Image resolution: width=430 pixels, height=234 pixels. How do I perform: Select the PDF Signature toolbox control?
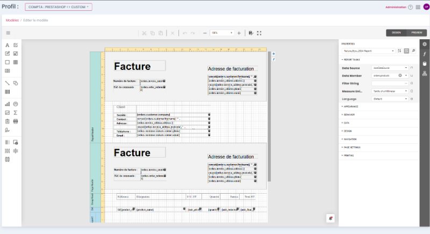8,130
